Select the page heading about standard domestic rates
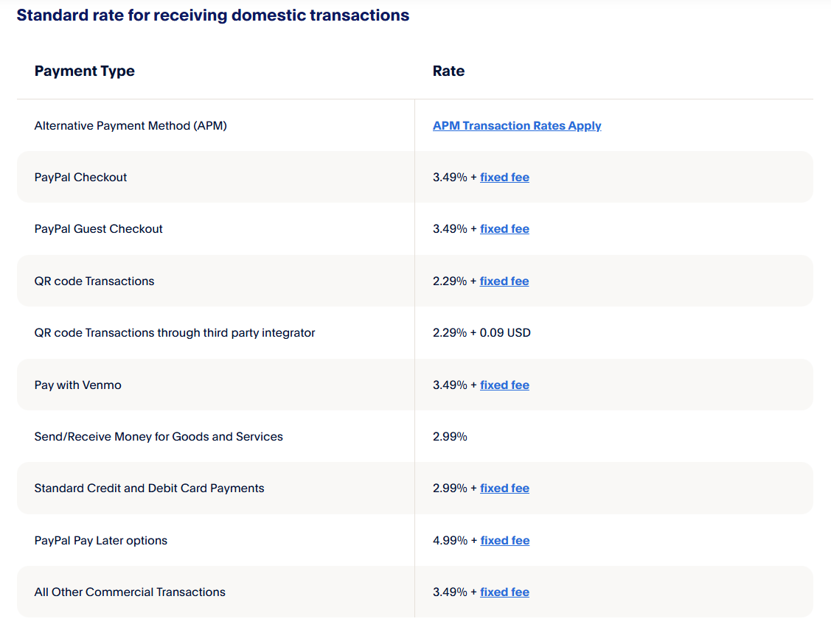This screenshot has width=831, height=627. [213, 15]
